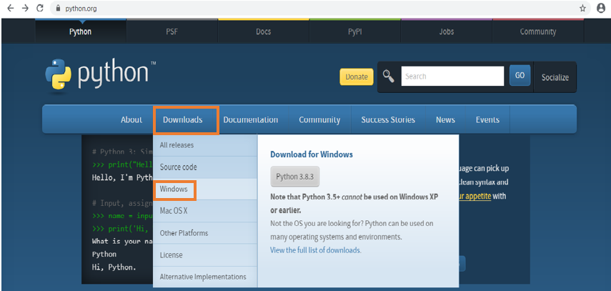Reload the page with the refresh icon
Viewport: 611px width, 291px height.
pyautogui.click(x=40, y=8)
